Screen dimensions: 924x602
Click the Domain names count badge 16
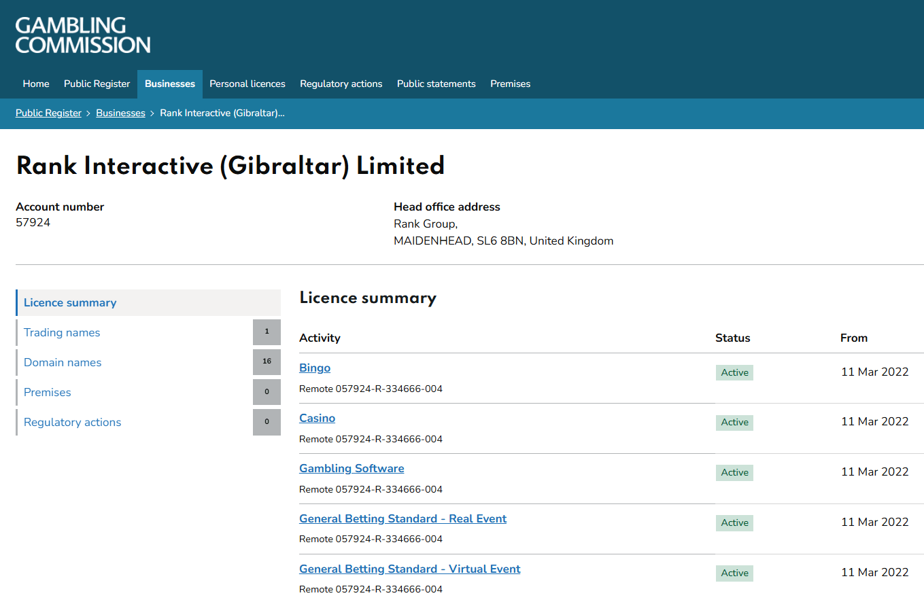click(267, 362)
